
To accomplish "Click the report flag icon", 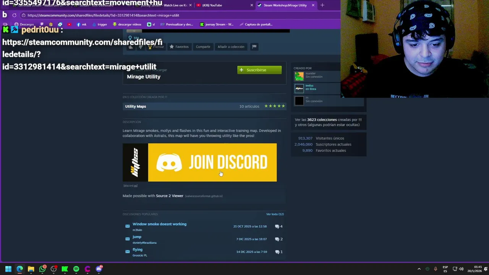I will pos(254,47).
